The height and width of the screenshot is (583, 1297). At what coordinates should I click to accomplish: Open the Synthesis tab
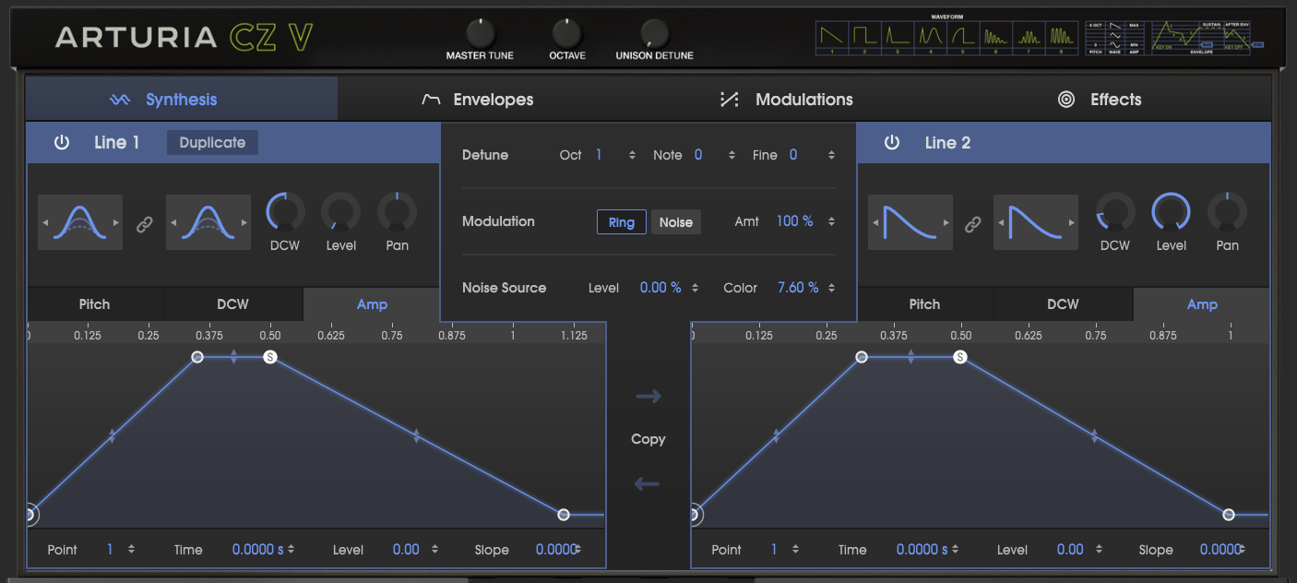pos(182,99)
